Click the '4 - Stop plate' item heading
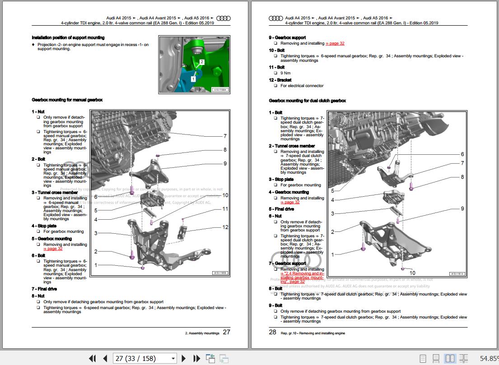This screenshot has width=499, height=365. click(44, 226)
